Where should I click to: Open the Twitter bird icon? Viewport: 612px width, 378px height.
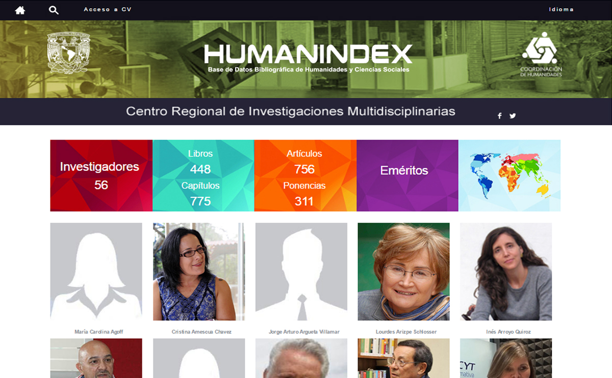513,116
